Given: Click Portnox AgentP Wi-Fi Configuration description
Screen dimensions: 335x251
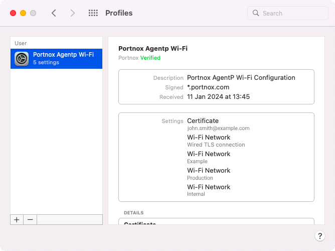Looking at the screenshot, I should click(241, 78).
